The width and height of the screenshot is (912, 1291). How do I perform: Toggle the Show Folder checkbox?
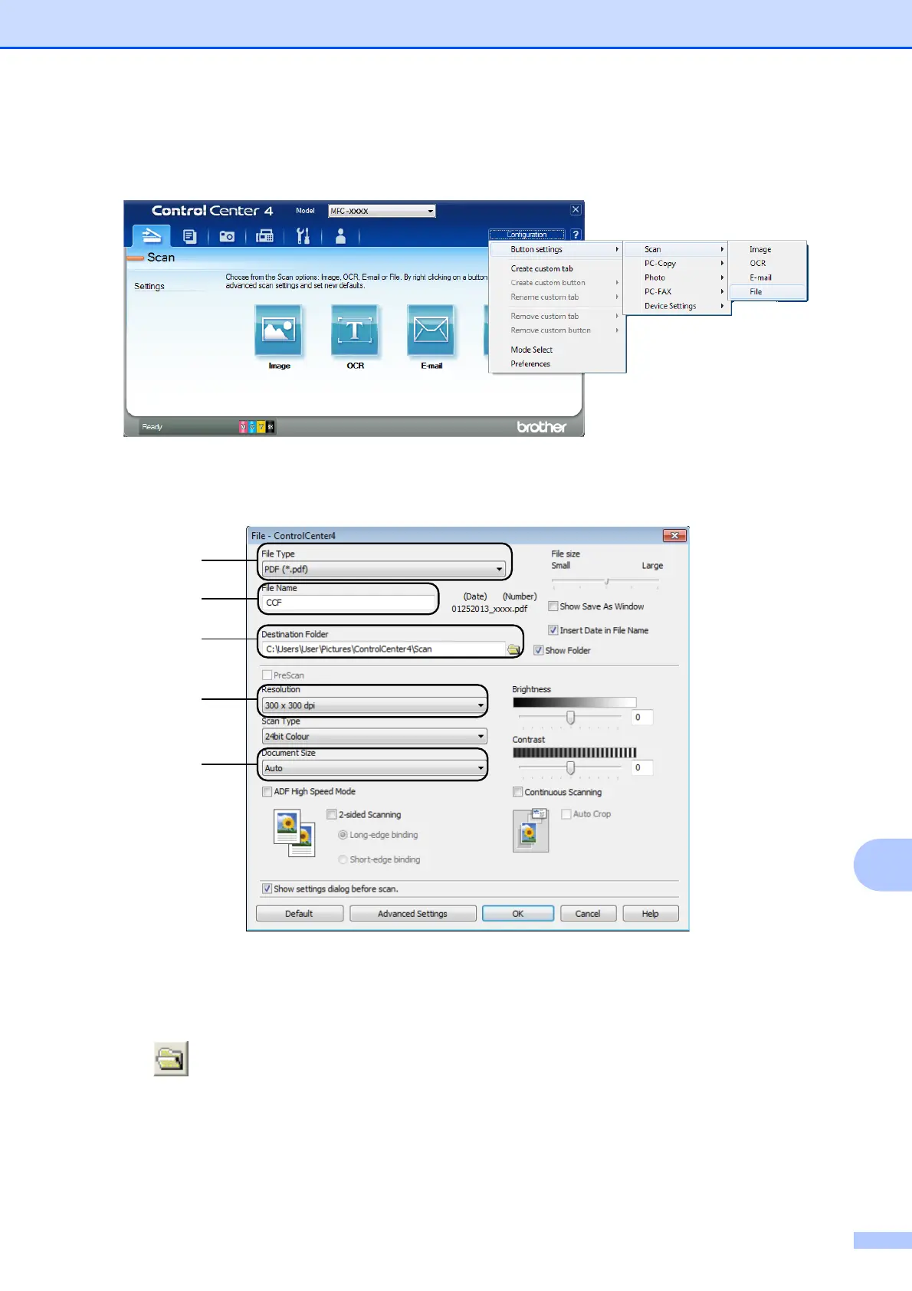tap(539, 650)
